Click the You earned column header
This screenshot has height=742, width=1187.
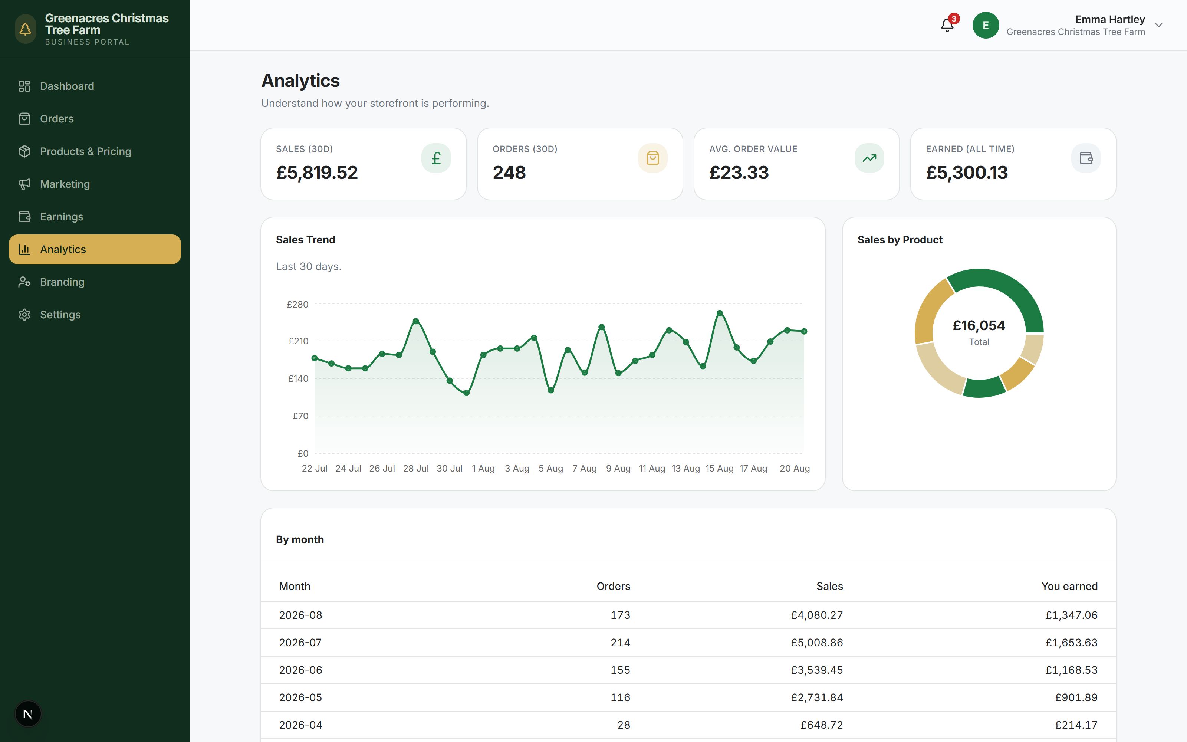[x=1069, y=586]
